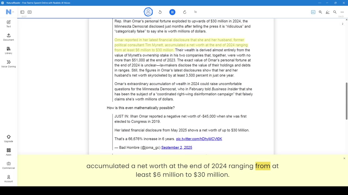
Task: Open the search icon
Action: [x=335, y=12]
